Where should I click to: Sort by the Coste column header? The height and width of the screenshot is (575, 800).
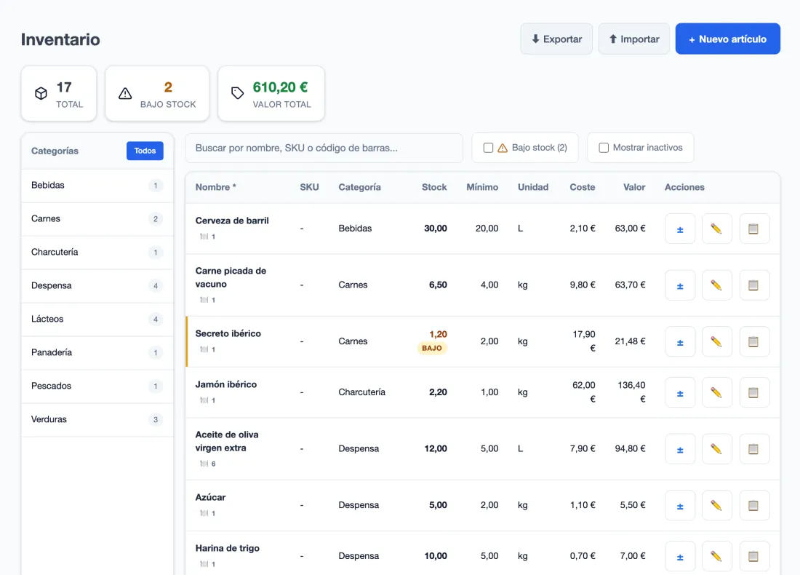582,187
